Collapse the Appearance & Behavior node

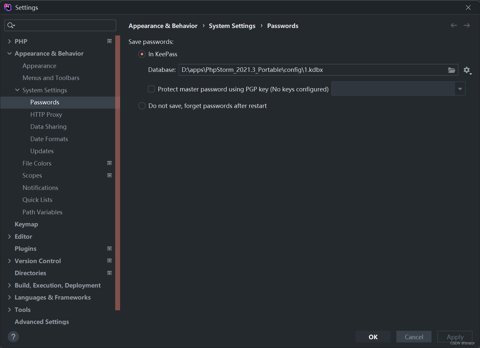9,53
